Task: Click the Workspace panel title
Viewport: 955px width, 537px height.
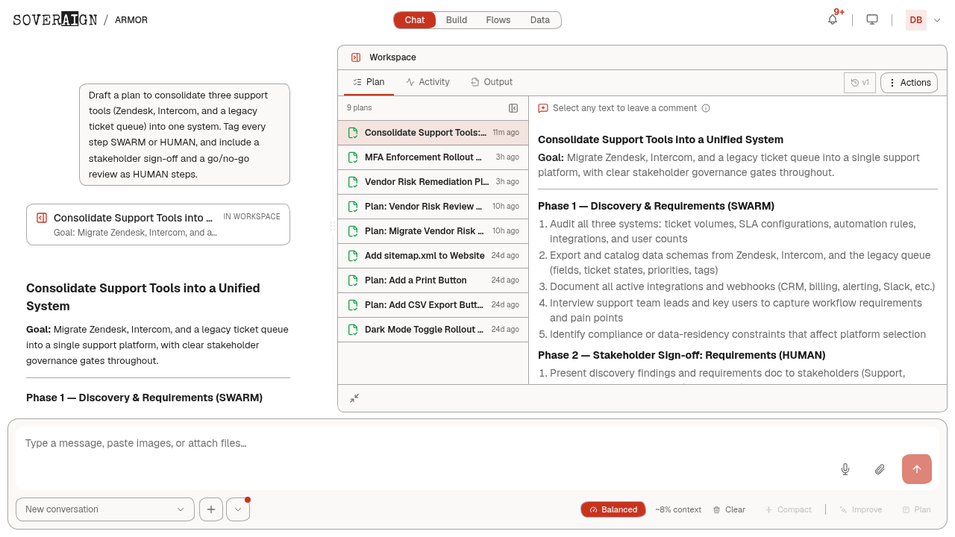Action: point(392,57)
